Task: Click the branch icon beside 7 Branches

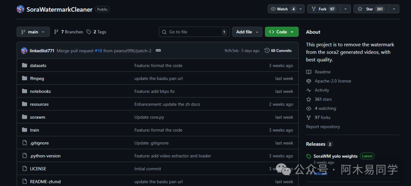Action: [56, 32]
